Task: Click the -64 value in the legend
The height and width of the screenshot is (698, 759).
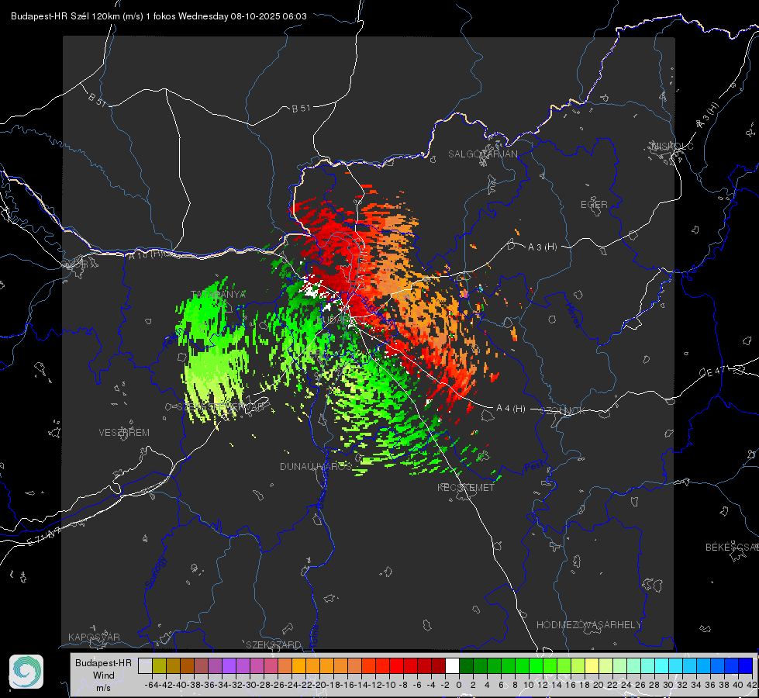Action: (x=151, y=685)
